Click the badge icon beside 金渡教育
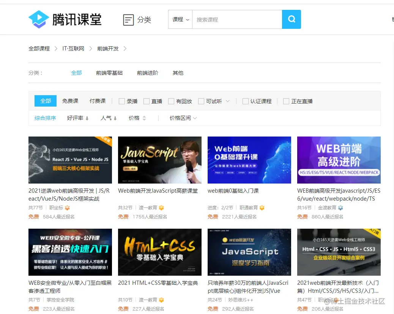The image size is (394, 314). pos(340,207)
